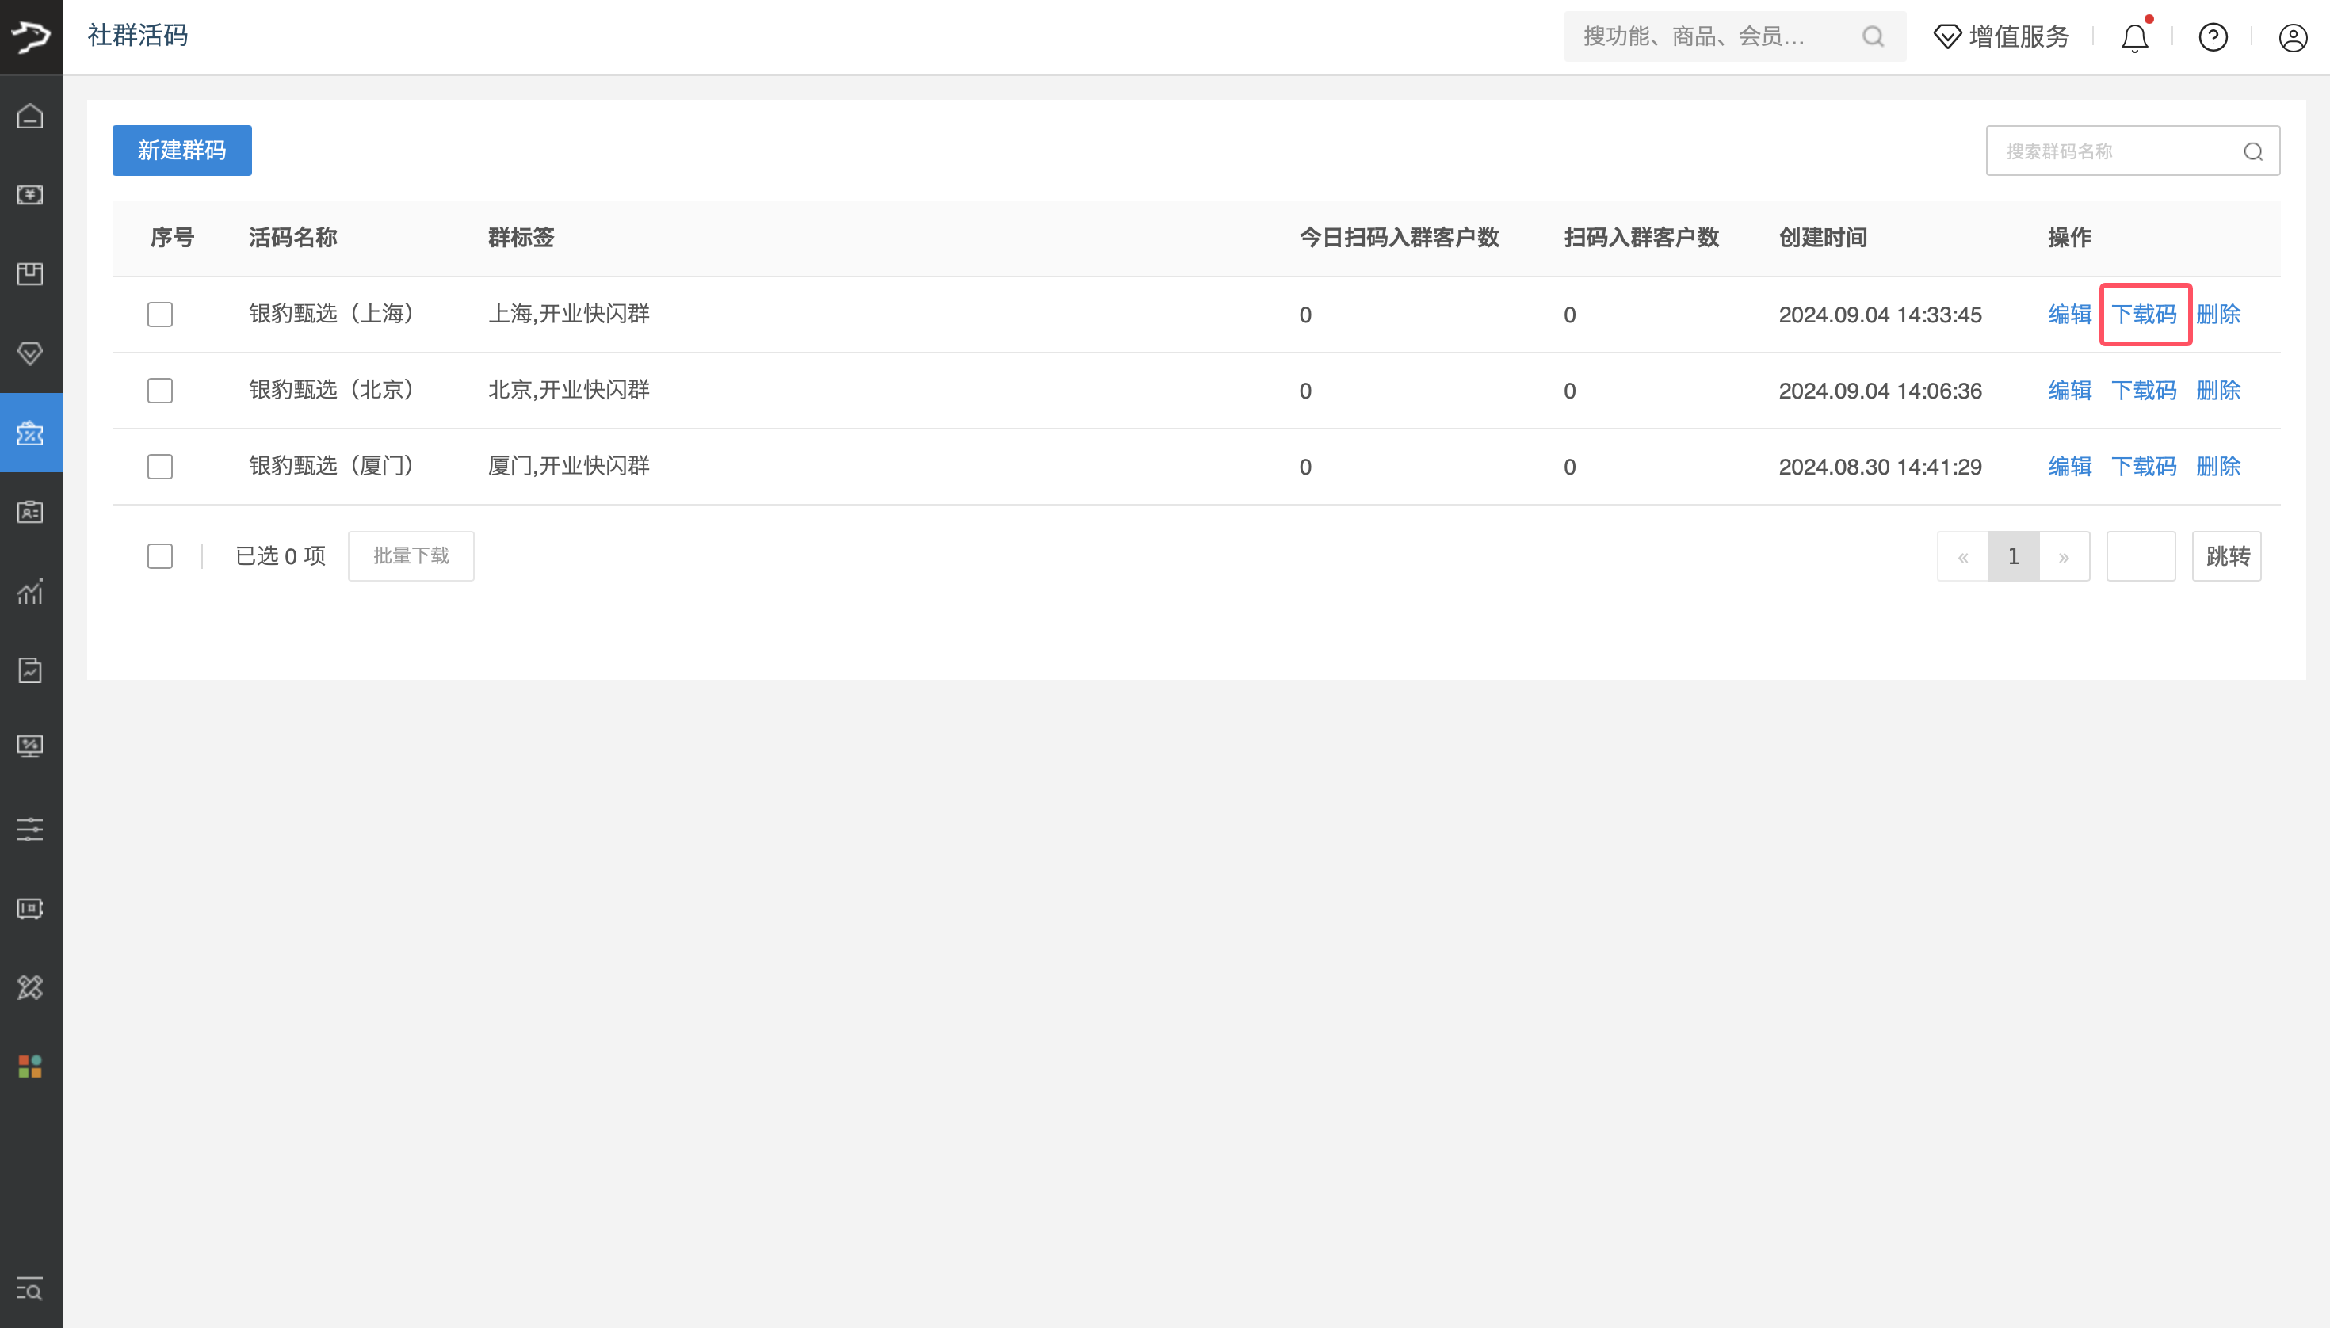Click 编辑 for 银豹甄选（北京）
Image resolution: width=2330 pixels, height=1328 pixels.
point(2069,391)
